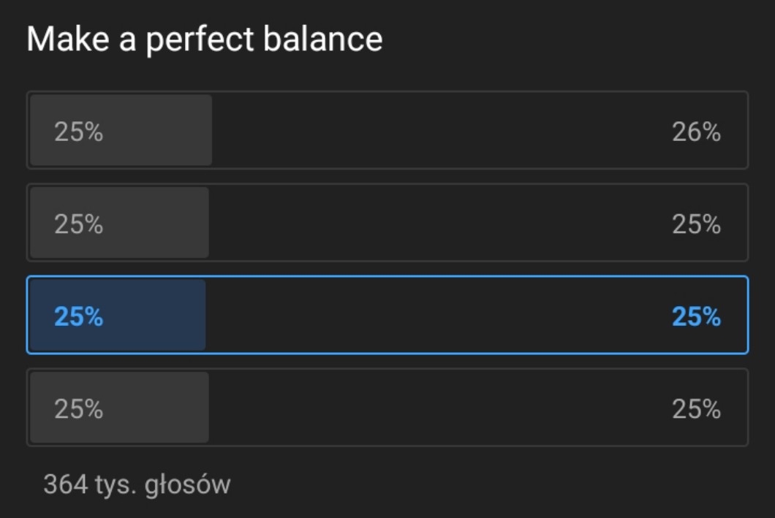Click the left 25% label in the second option

pos(78,225)
